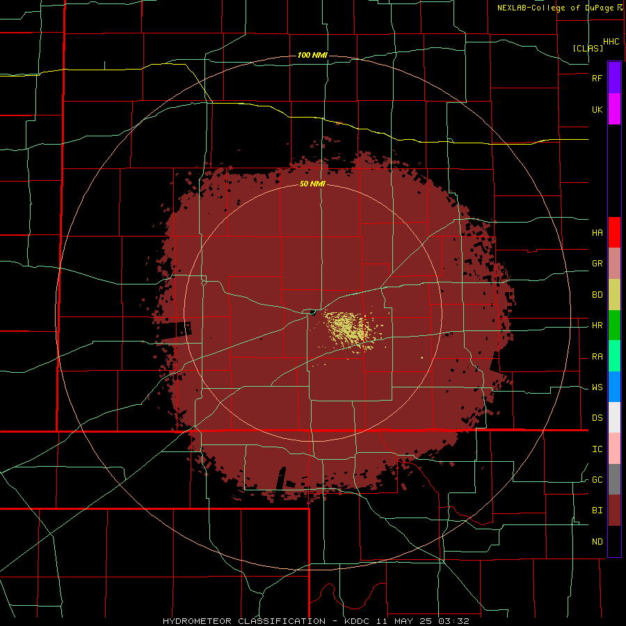Click the HHC product label
The image size is (626, 626).
[611, 42]
